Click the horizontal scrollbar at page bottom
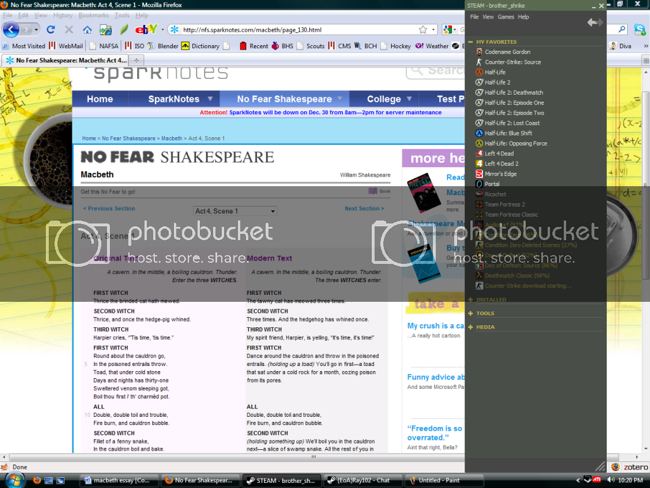Viewport: 650px width, 488px height. (x=314, y=457)
